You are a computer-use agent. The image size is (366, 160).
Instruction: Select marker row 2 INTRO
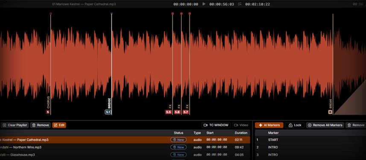point(310,147)
